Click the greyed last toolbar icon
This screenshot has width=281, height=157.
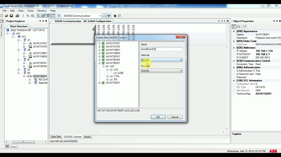coord(119,16)
